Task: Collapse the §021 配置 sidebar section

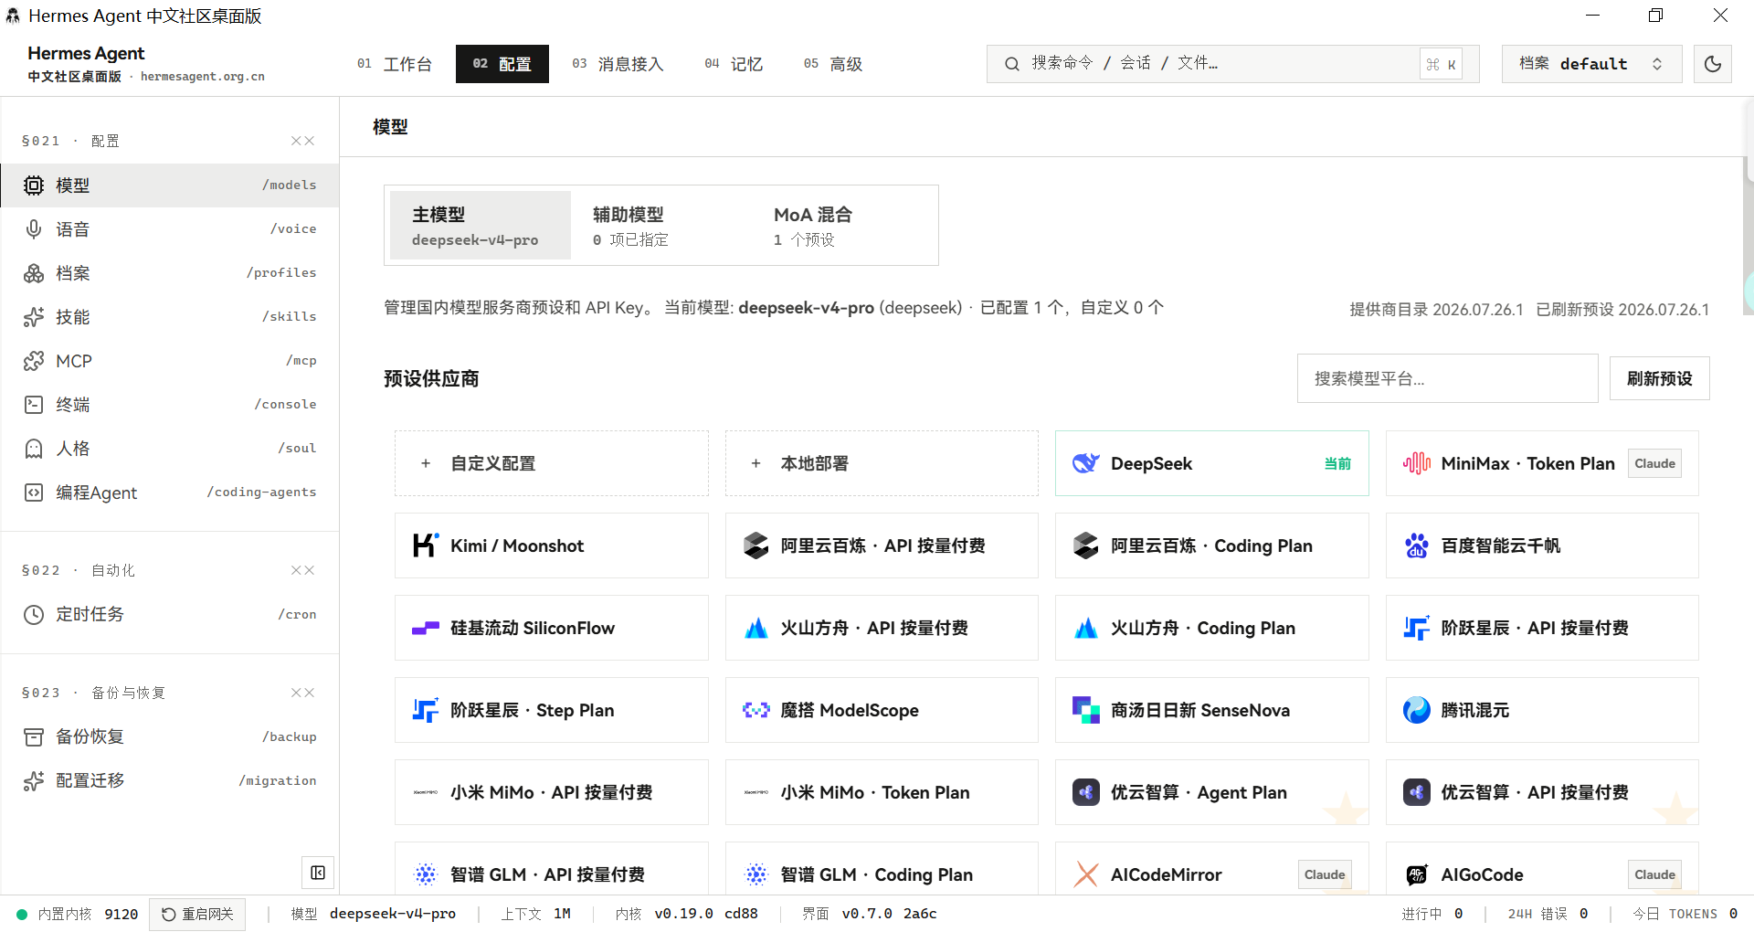Action: [x=302, y=141]
